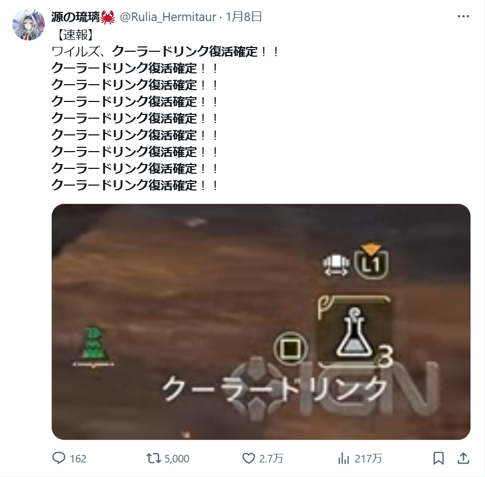Screen dimensions: 485x477
Task: Click the 5,000 reposts count
Action: [176, 459]
